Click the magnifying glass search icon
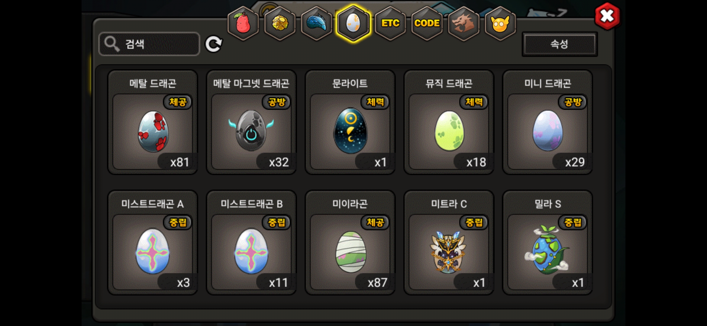Image resolution: width=707 pixels, height=326 pixels. pyautogui.click(x=112, y=44)
